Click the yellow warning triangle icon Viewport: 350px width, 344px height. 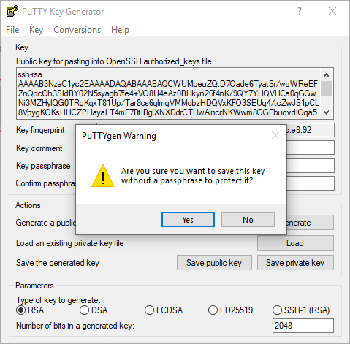pyautogui.click(x=103, y=176)
